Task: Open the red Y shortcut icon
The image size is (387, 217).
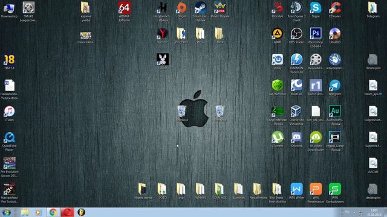Action: coord(163,34)
